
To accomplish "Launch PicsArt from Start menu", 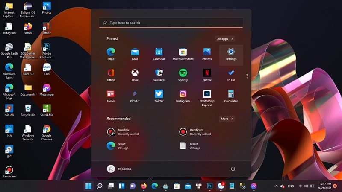I will coord(135,96).
